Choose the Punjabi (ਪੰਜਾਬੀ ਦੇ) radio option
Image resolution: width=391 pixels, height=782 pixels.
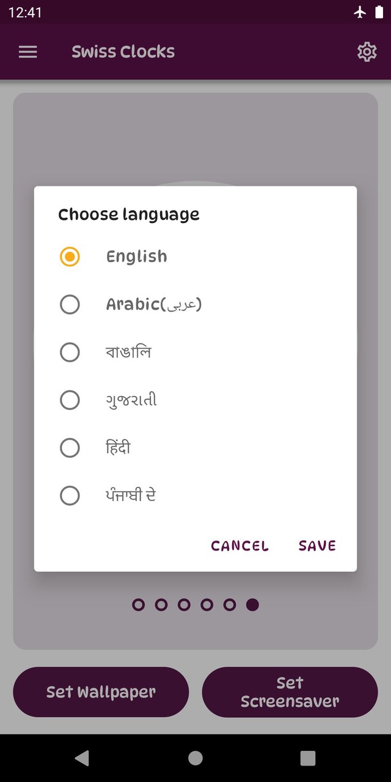[x=70, y=495]
